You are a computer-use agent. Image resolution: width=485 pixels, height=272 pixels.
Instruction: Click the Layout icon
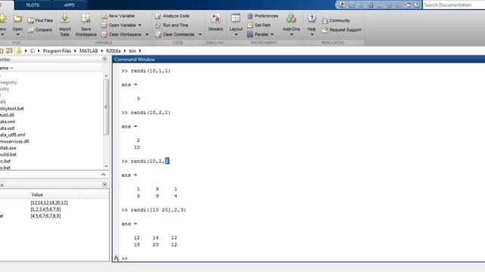[236, 18]
